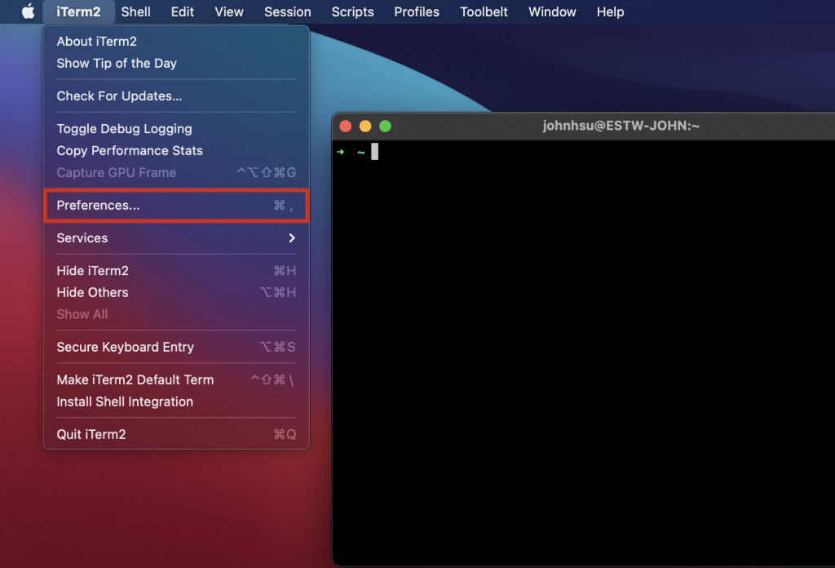Maximize the terminal with green button
Image resolution: width=835 pixels, height=568 pixels.
[x=385, y=126]
